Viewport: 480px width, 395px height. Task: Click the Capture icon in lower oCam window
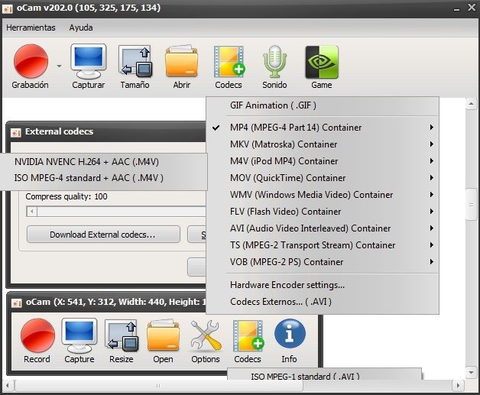pyautogui.click(x=79, y=335)
